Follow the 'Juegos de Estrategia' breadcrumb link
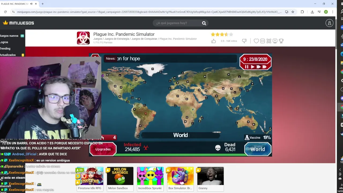The height and width of the screenshot is (193, 343). [x=117, y=39]
